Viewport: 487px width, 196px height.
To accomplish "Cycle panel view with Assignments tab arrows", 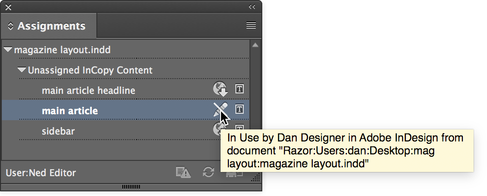I will point(10,26).
